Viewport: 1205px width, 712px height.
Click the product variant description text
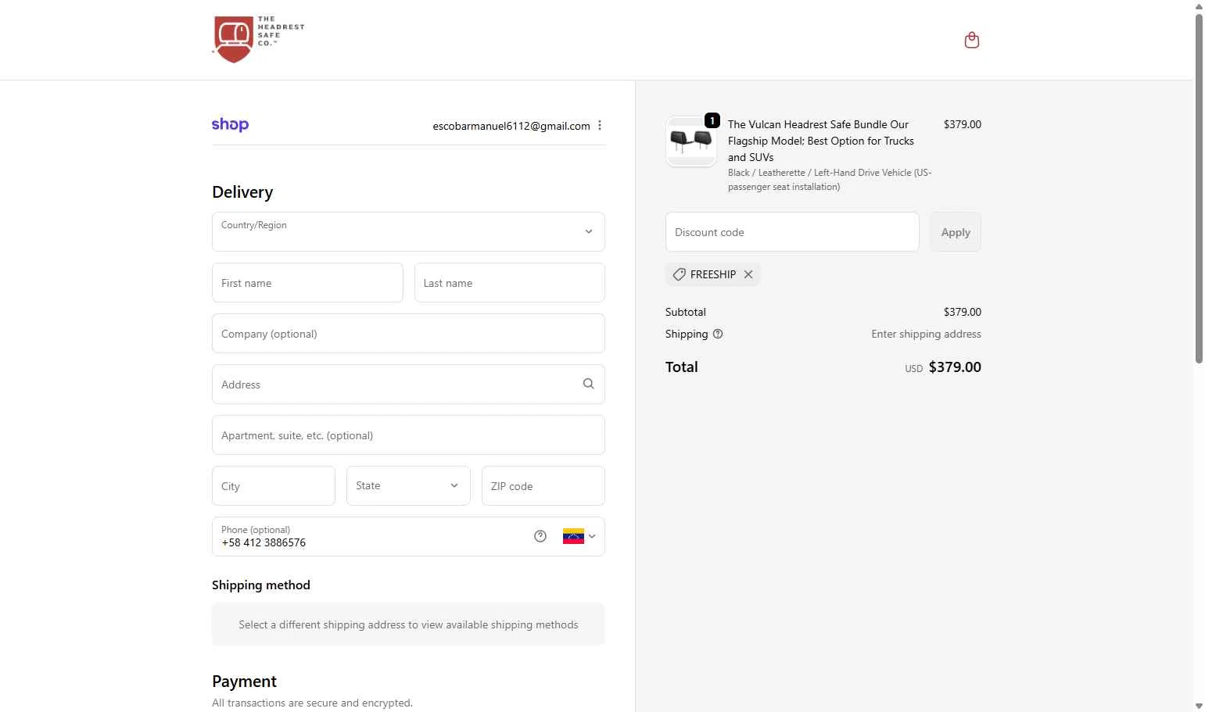830,180
